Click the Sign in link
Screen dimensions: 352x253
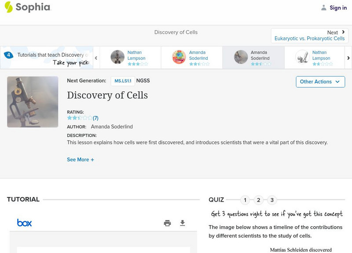pos(334,7)
